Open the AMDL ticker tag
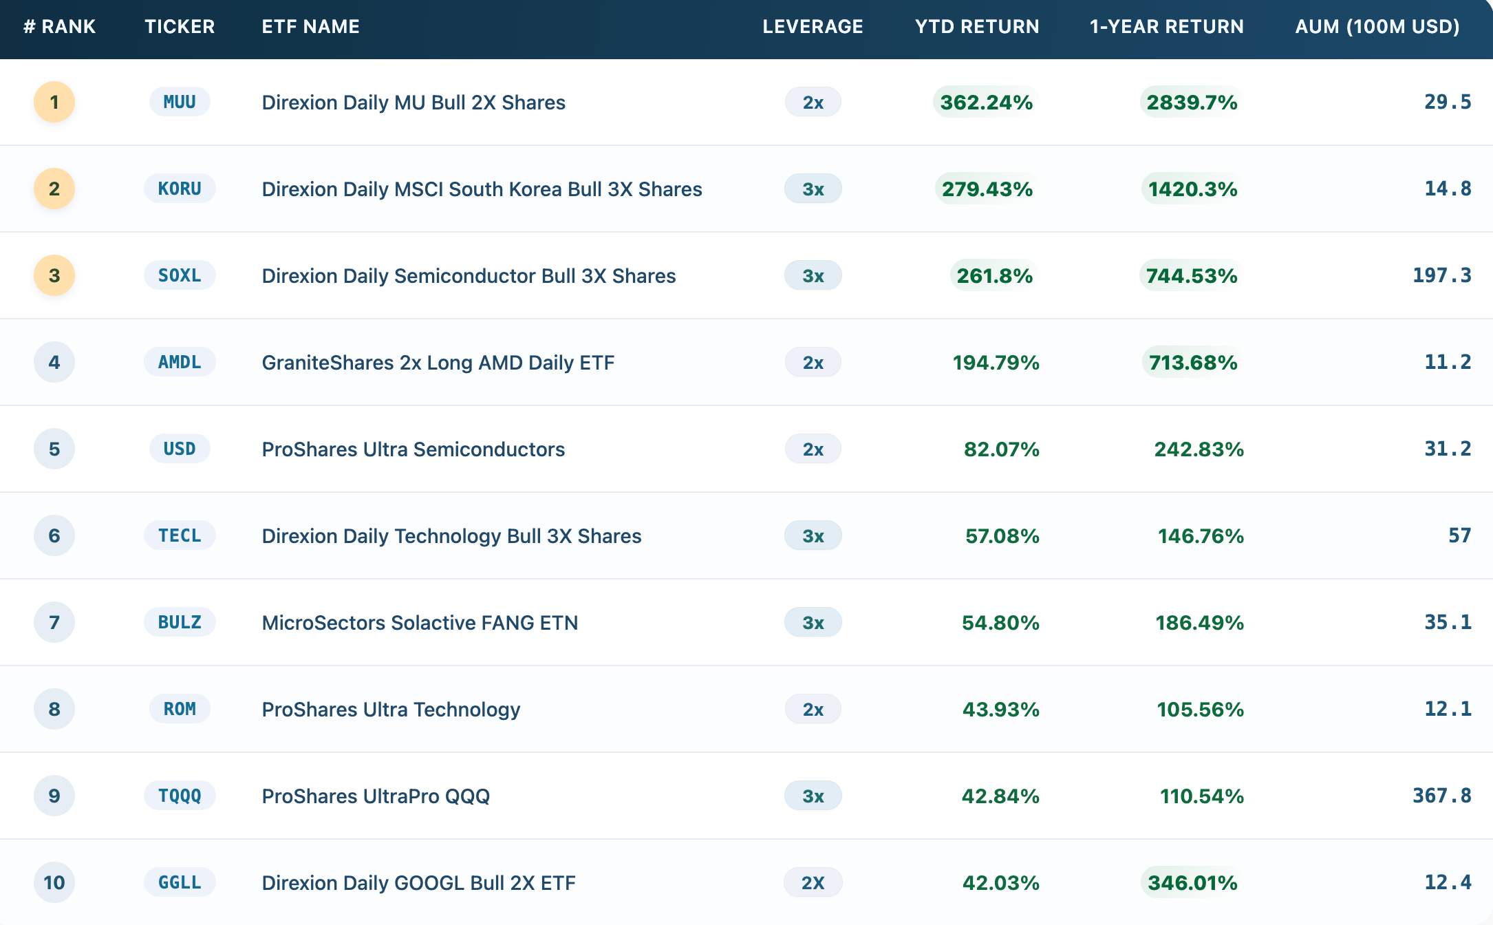This screenshot has width=1493, height=925. click(x=180, y=362)
